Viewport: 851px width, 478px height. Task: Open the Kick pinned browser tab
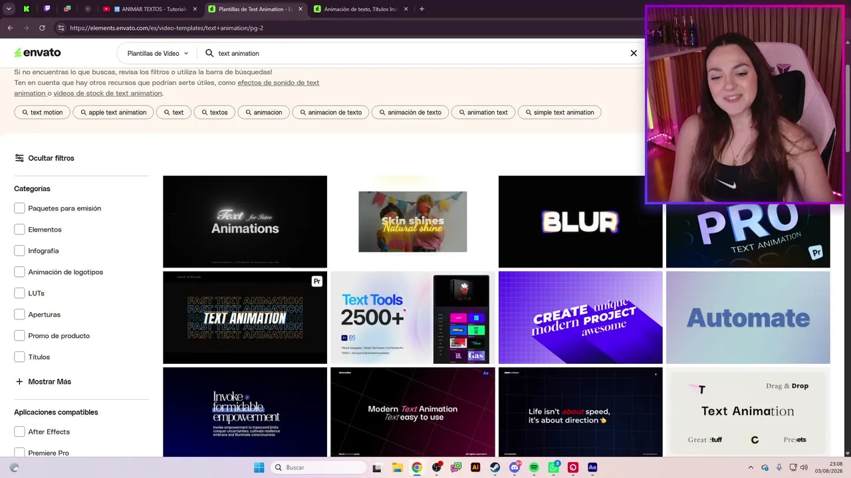pos(26,9)
